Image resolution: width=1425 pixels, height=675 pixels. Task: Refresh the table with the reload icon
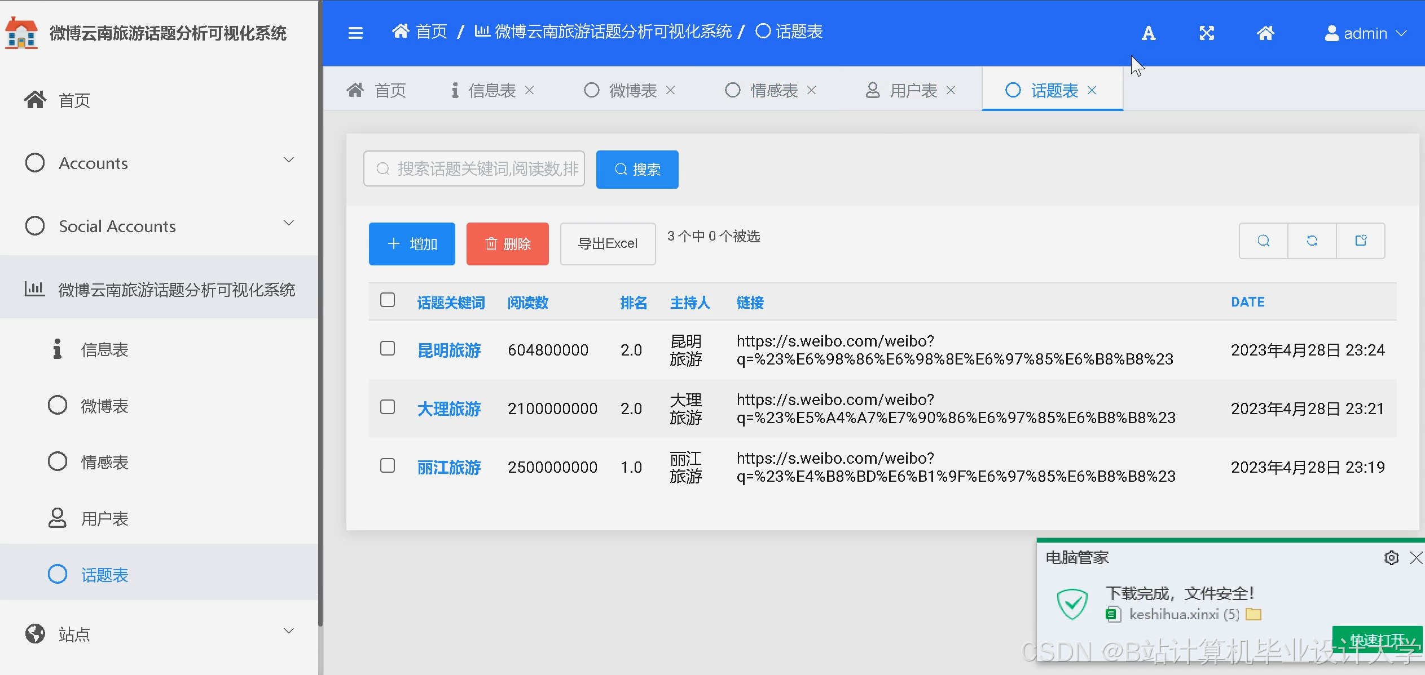coord(1312,241)
